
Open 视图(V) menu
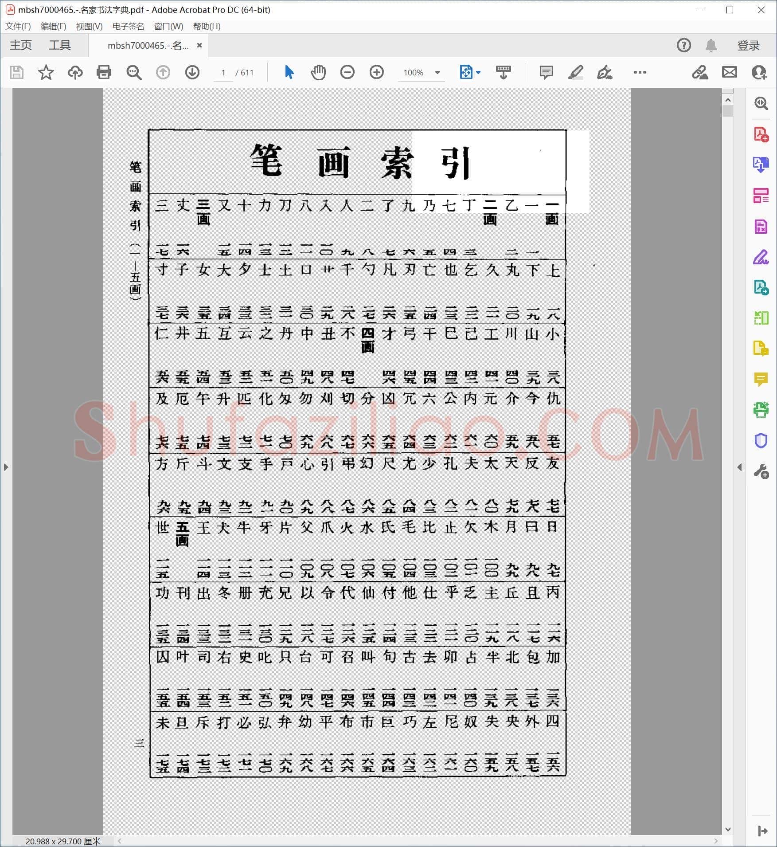(89, 26)
